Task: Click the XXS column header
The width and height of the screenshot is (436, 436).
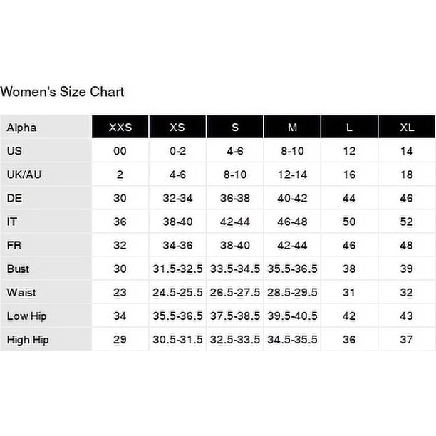Action: coord(120,127)
